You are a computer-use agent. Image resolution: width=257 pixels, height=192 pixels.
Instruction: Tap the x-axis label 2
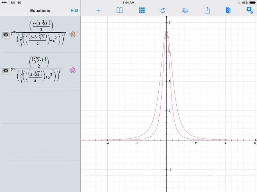(x=196, y=143)
